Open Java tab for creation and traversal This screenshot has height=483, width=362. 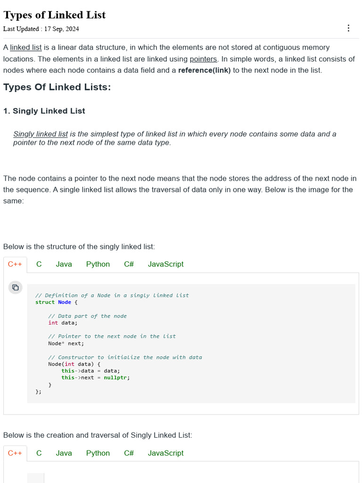coord(64,453)
